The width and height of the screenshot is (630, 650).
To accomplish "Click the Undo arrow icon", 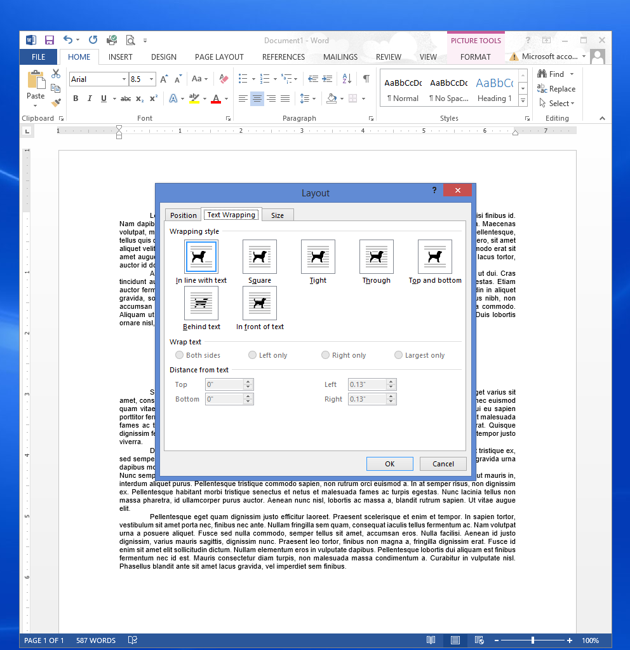I will coord(67,40).
